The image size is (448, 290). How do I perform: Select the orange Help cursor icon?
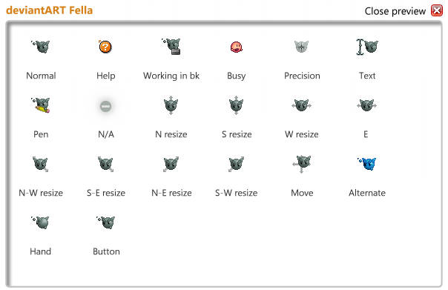tap(105, 47)
